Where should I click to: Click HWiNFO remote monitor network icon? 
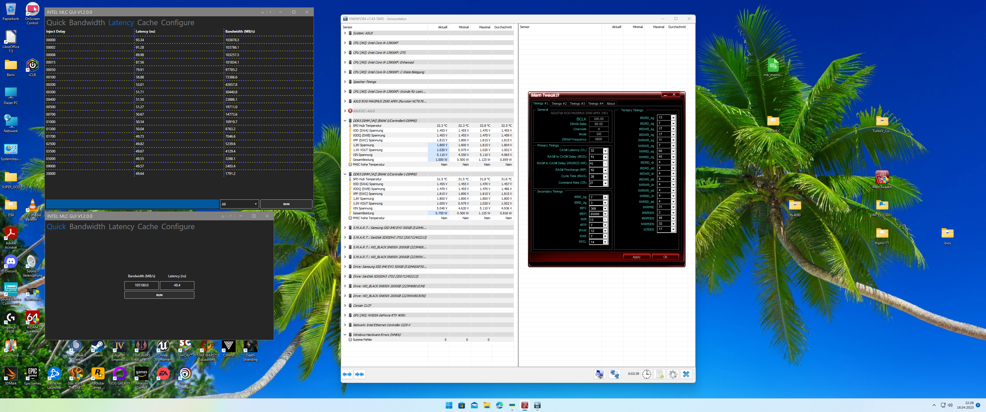(x=615, y=374)
